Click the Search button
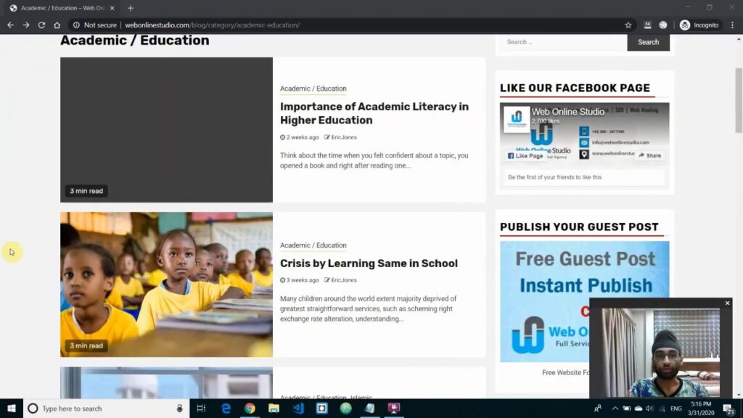The width and height of the screenshot is (743, 418). coord(648,42)
